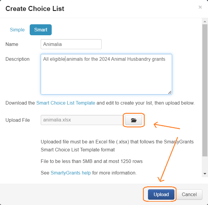Click the scrollbar up arrow
208x205 pixels.
[x=205, y=22]
